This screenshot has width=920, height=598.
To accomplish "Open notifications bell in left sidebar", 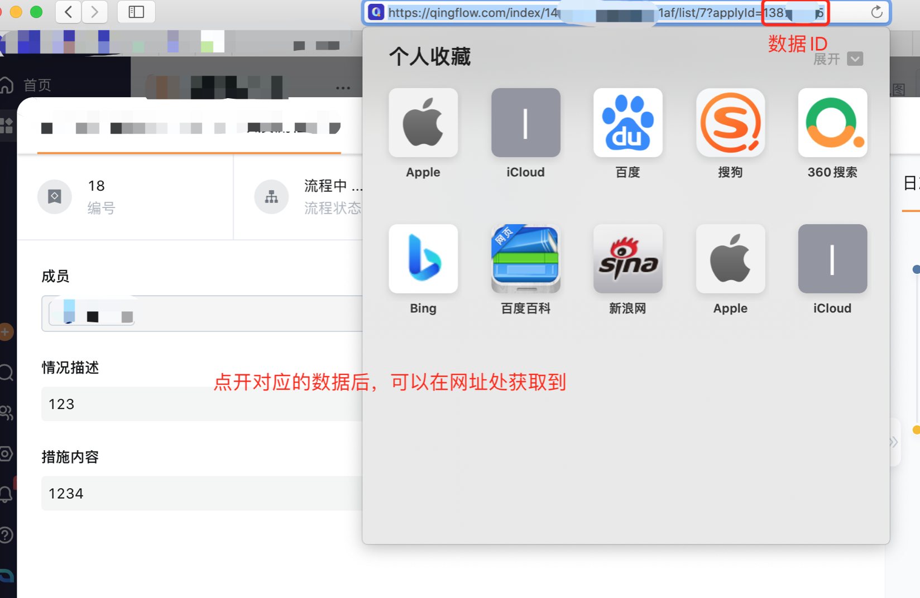I will pyautogui.click(x=6, y=494).
